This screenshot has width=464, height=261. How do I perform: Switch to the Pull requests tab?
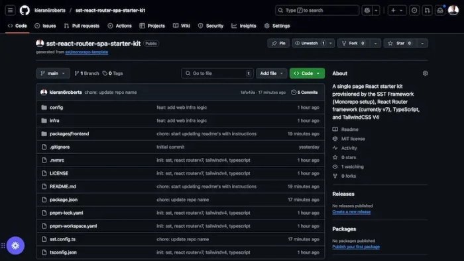[x=82, y=26]
